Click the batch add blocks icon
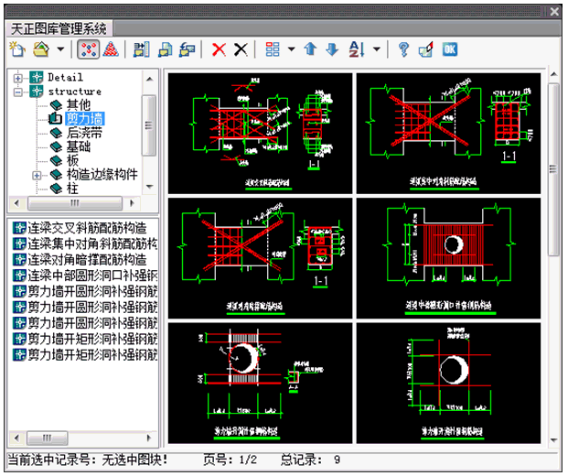 coord(141,49)
